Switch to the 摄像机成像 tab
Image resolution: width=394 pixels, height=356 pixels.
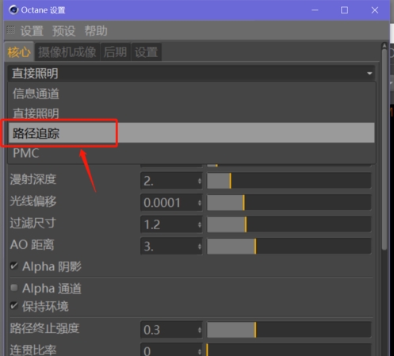click(67, 52)
